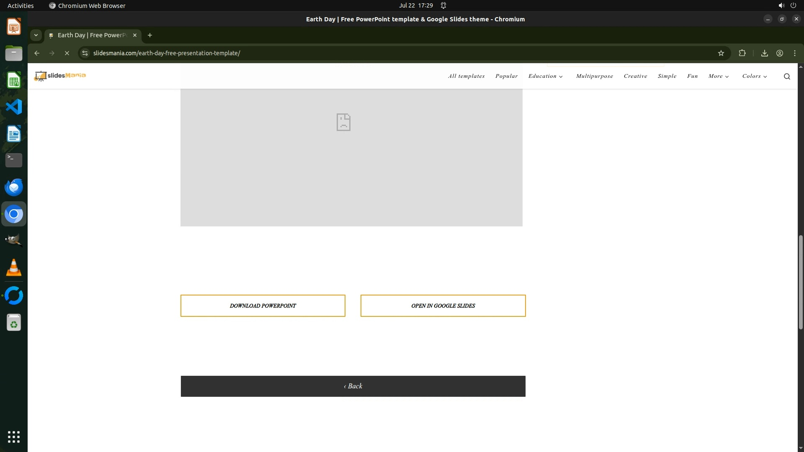Stop page loading with X button
Viewport: 804px width, 452px height.
(x=67, y=53)
